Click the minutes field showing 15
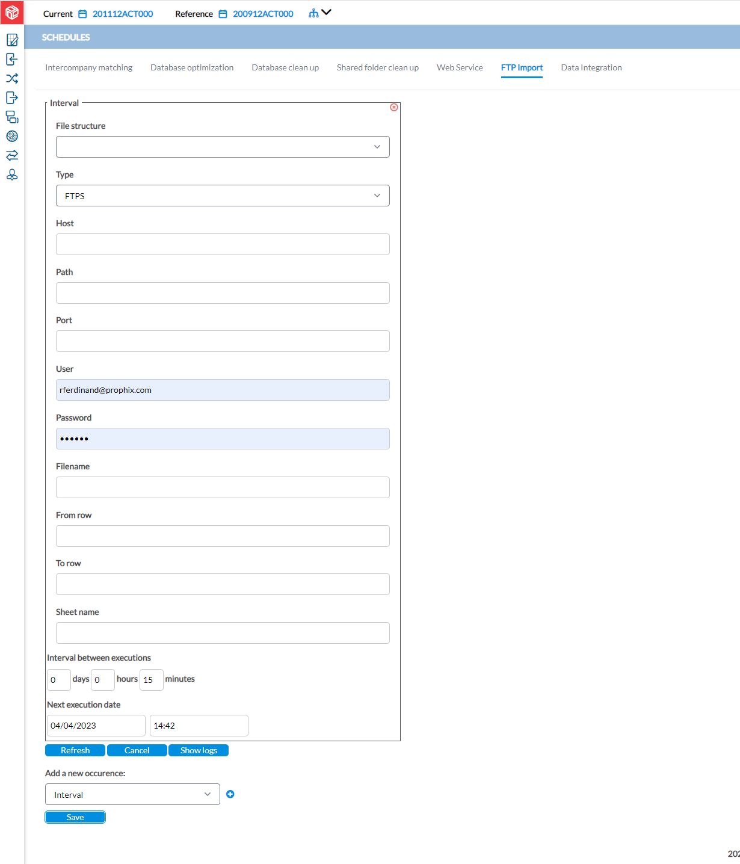 (x=152, y=680)
